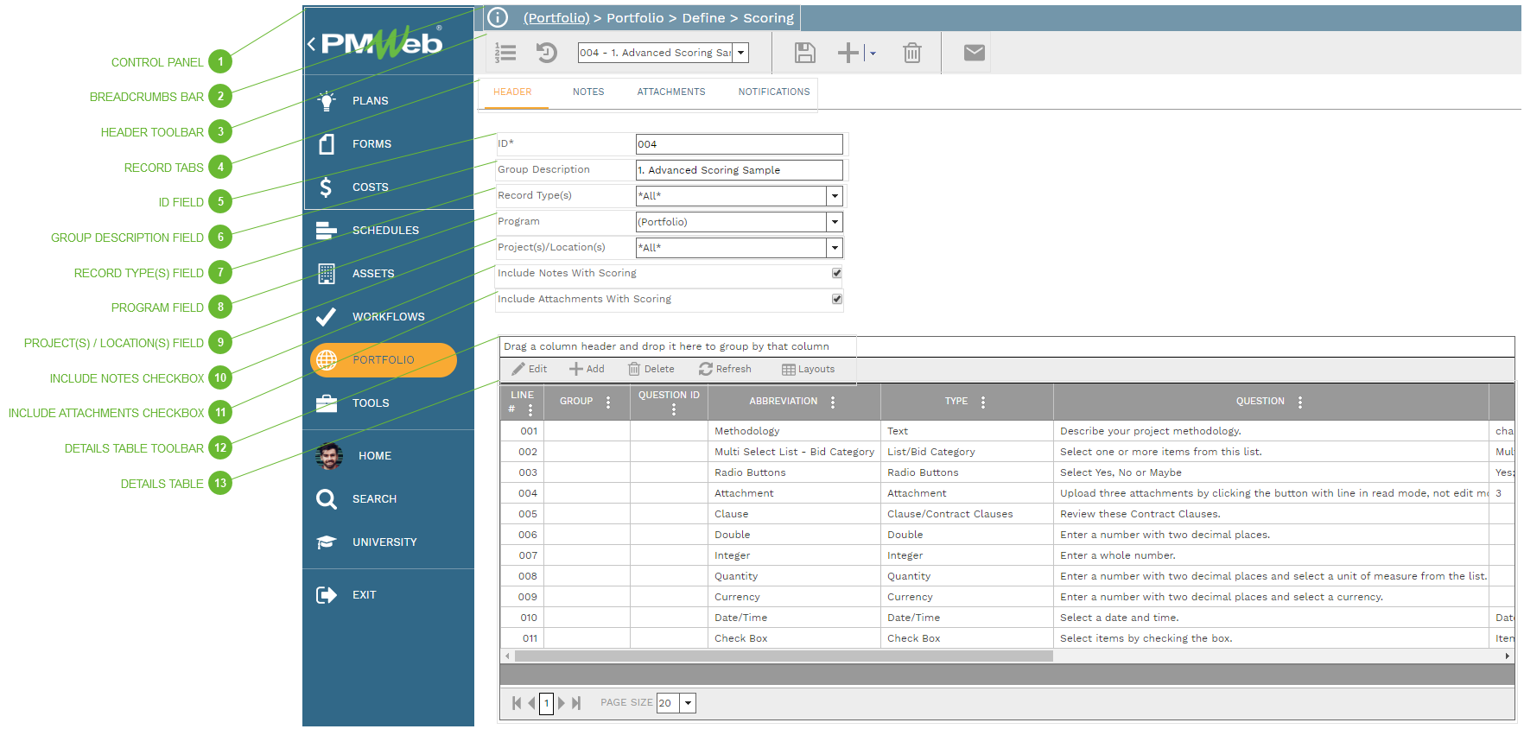Open the Page Size dropdown
The width and height of the screenshot is (1524, 729).
pos(688,703)
